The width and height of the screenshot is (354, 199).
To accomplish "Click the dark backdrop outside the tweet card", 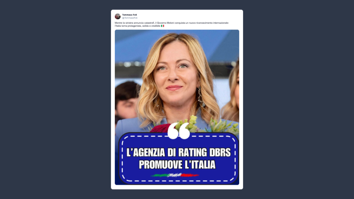I will pos(57,99).
